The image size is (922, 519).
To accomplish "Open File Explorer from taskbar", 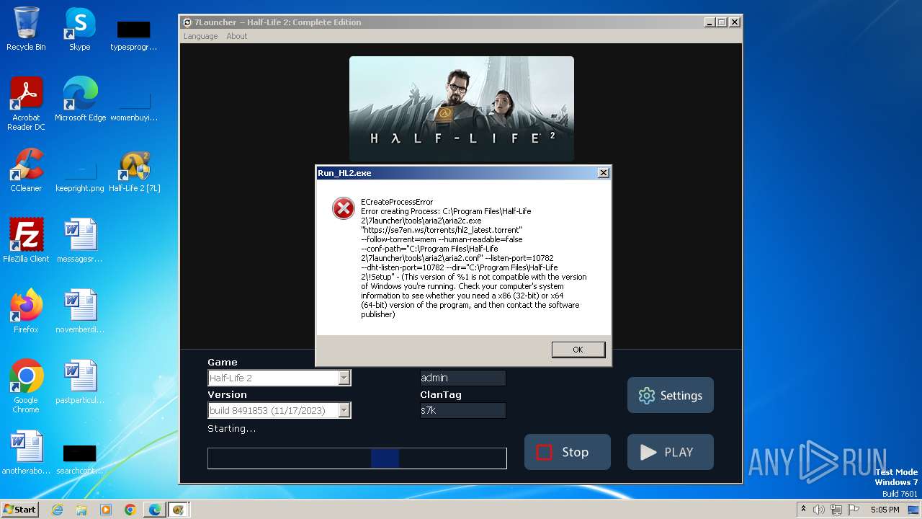I will [x=81, y=510].
